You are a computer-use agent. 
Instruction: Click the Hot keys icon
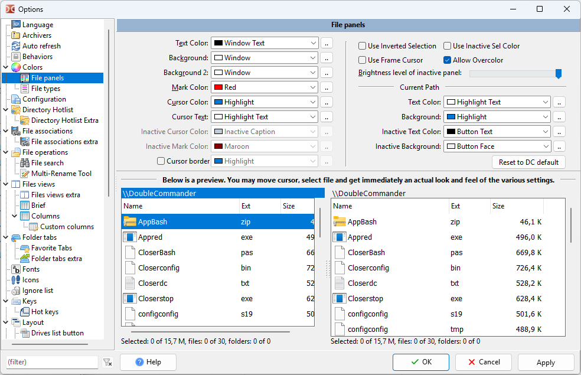[25, 312]
